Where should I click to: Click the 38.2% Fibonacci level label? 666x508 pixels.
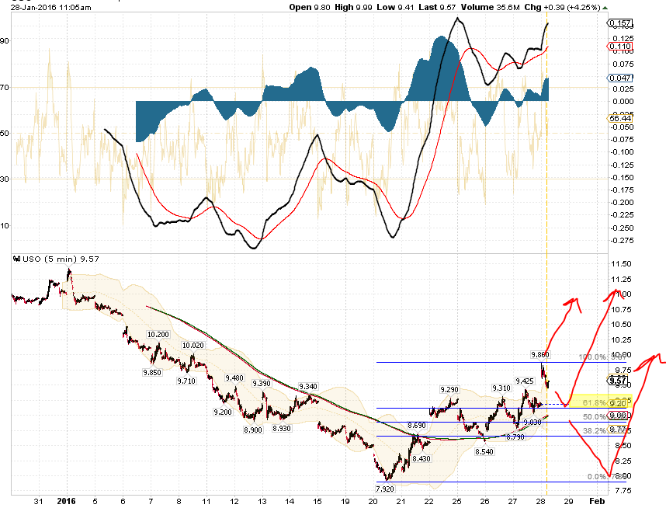point(595,430)
